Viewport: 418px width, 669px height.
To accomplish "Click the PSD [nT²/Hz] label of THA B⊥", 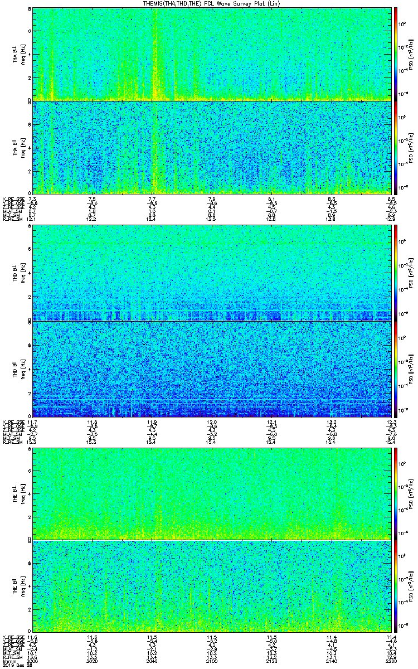I will 411,54.
